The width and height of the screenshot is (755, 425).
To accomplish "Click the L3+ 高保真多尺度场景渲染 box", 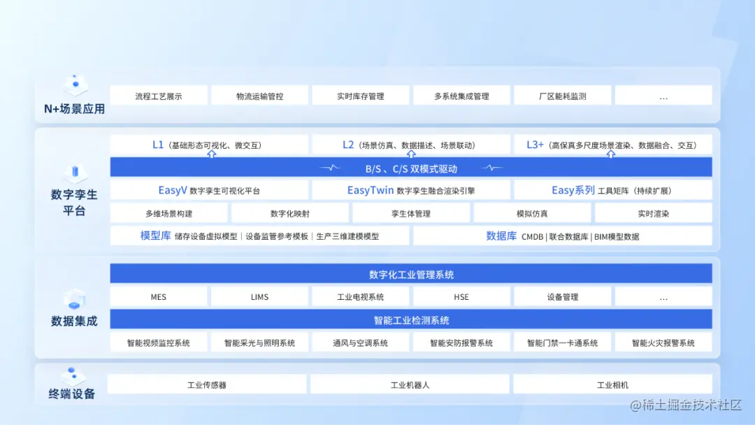I will [x=613, y=145].
